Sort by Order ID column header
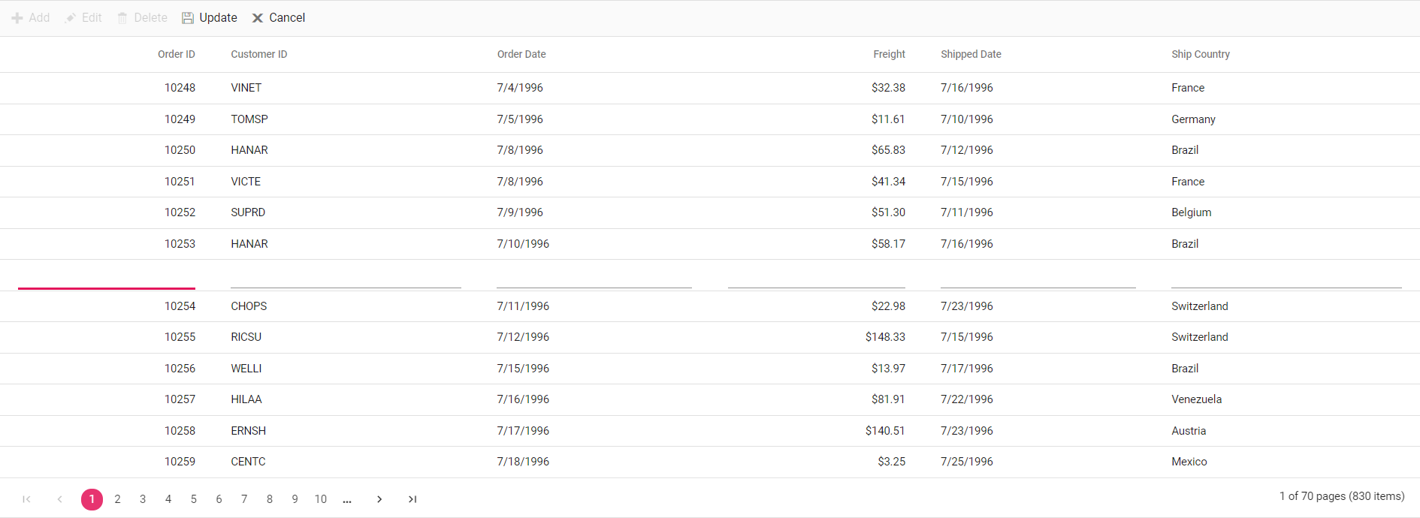Image resolution: width=1420 pixels, height=518 pixels. [x=176, y=54]
